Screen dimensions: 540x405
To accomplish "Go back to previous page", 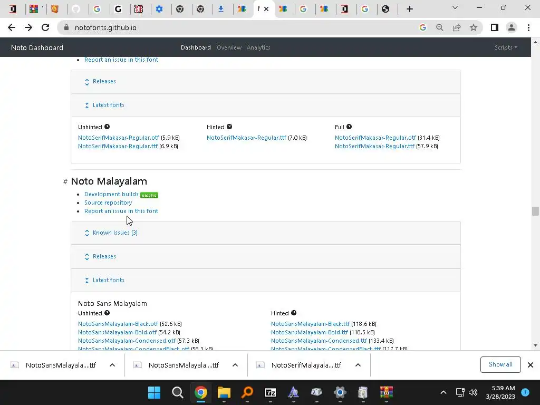I will [x=12, y=27].
